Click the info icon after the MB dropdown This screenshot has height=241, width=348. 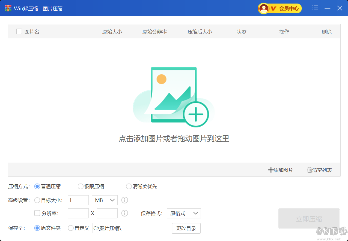coord(124,200)
